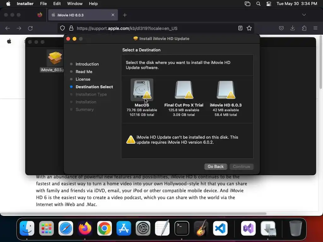Viewport: 323px width, 242px height.
Task: Open Launchpad from the Dock
Action: pyautogui.click(x=46, y=228)
